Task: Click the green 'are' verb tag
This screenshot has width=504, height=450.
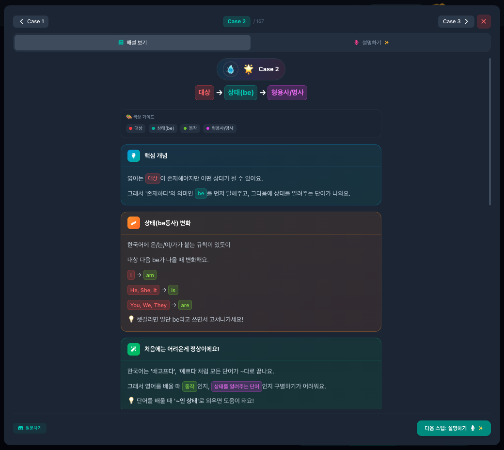Action: coord(185,305)
